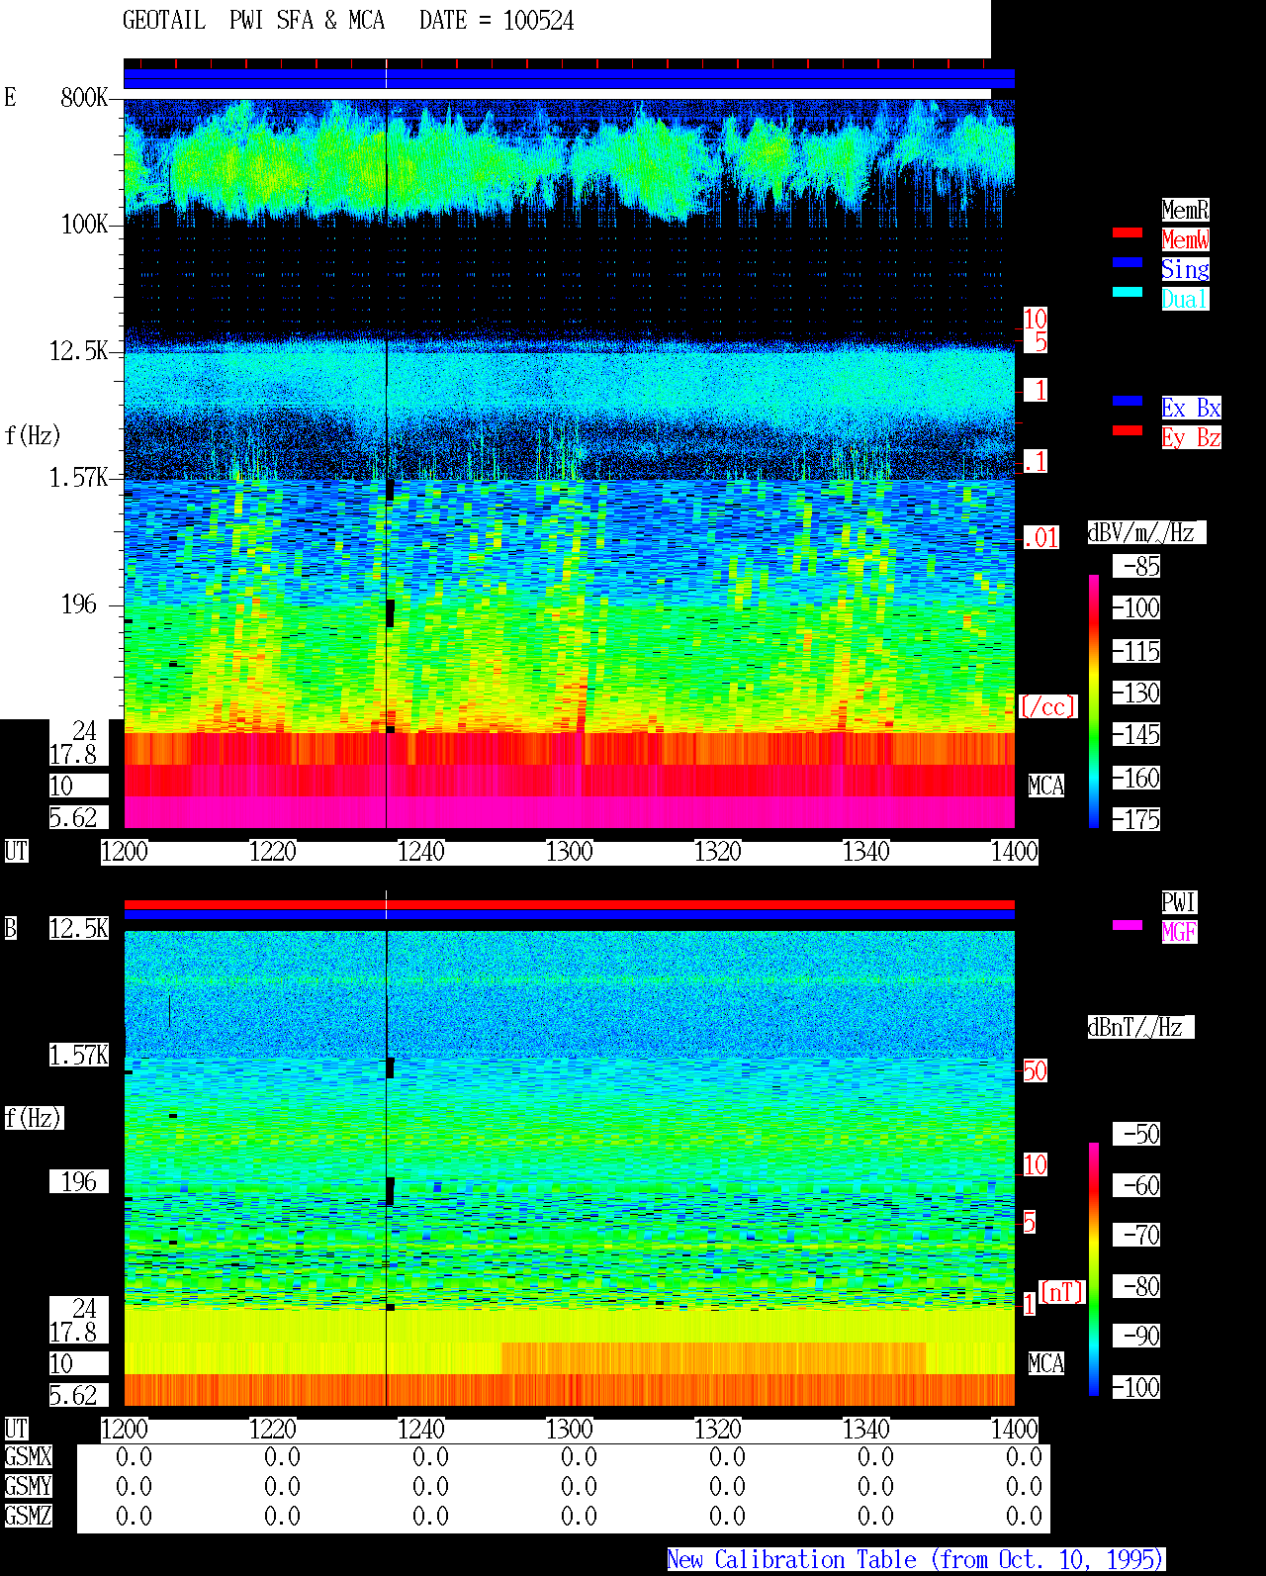Click the red bar above B spectrogram

point(569,904)
